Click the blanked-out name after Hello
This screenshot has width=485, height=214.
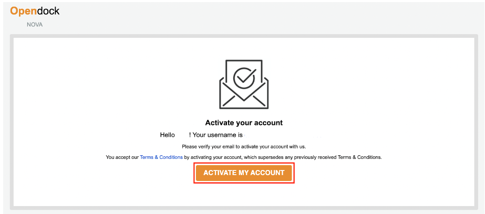tap(182, 135)
